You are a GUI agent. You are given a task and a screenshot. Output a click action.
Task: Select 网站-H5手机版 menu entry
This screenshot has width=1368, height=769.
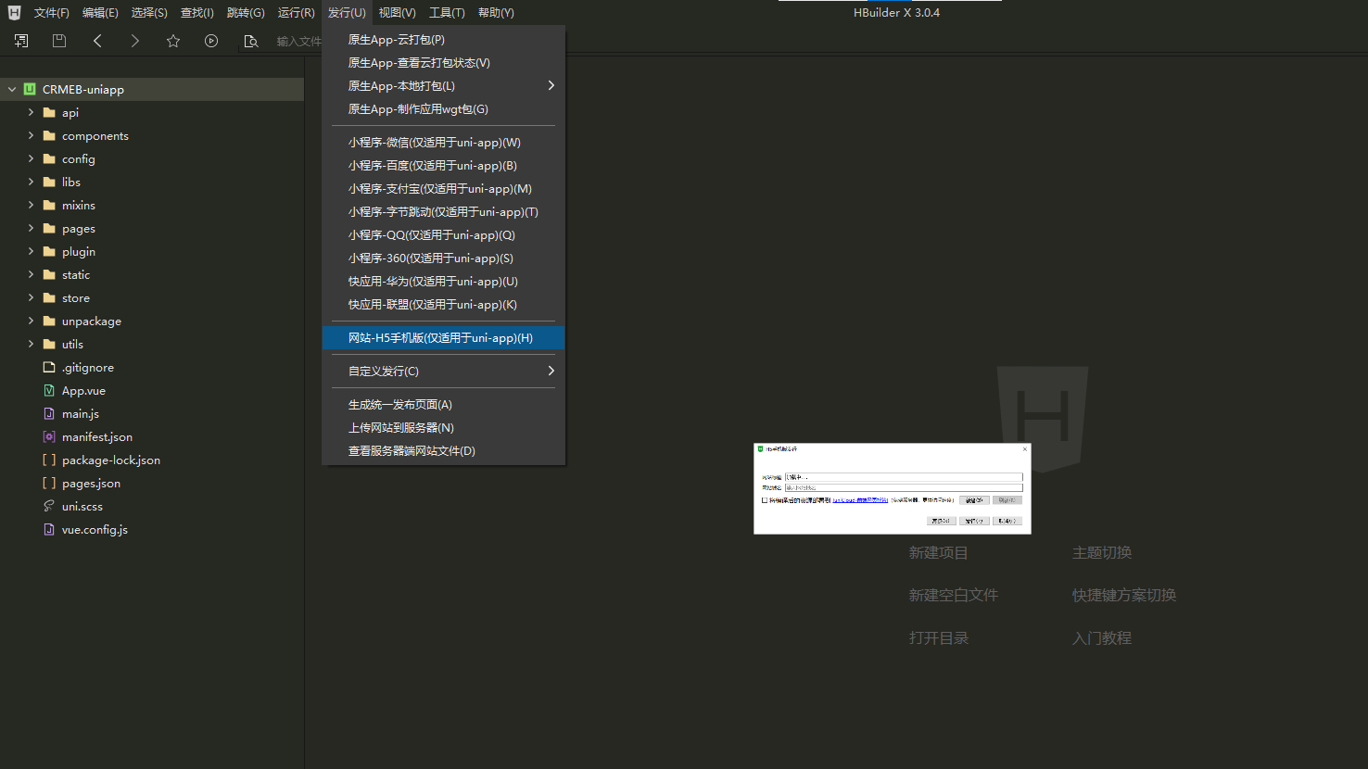[443, 337]
